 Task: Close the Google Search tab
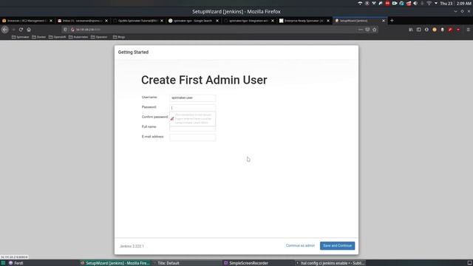[217, 21]
